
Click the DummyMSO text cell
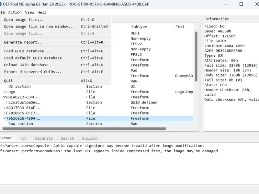pos(184,76)
